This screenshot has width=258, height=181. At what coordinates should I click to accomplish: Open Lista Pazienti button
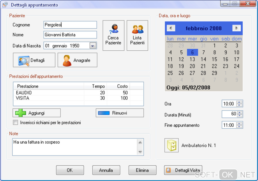(x=137, y=35)
